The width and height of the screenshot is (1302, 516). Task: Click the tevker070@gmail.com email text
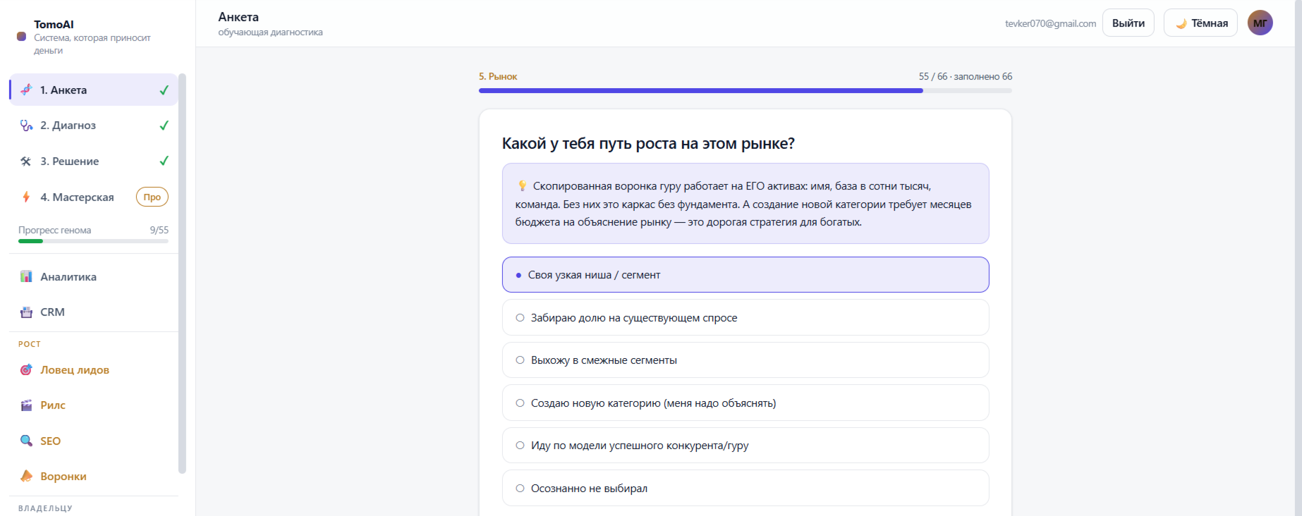point(1050,23)
